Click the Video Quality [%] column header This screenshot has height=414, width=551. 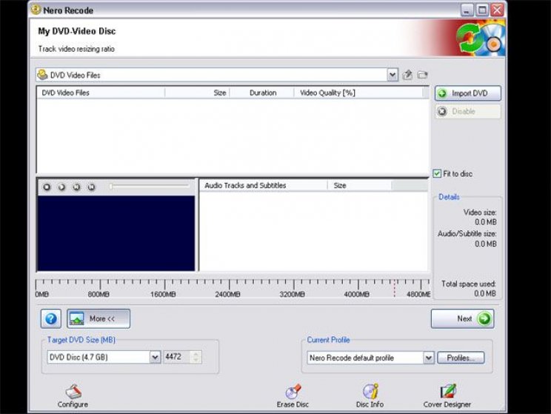click(x=358, y=93)
